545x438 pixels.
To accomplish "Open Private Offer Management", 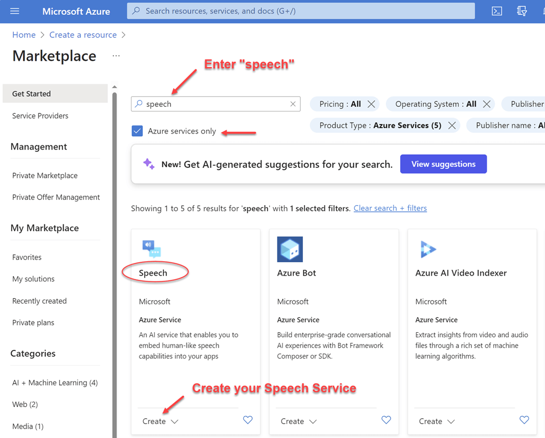I will (56, 197).
